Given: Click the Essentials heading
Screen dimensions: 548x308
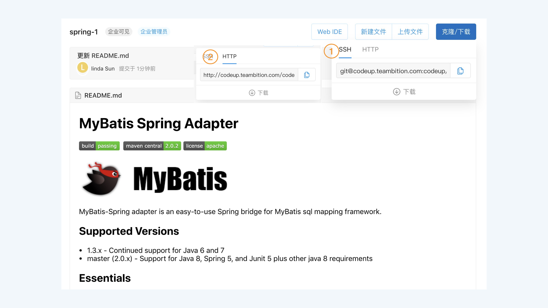Looking at the screenshot, I should point(105,278).
